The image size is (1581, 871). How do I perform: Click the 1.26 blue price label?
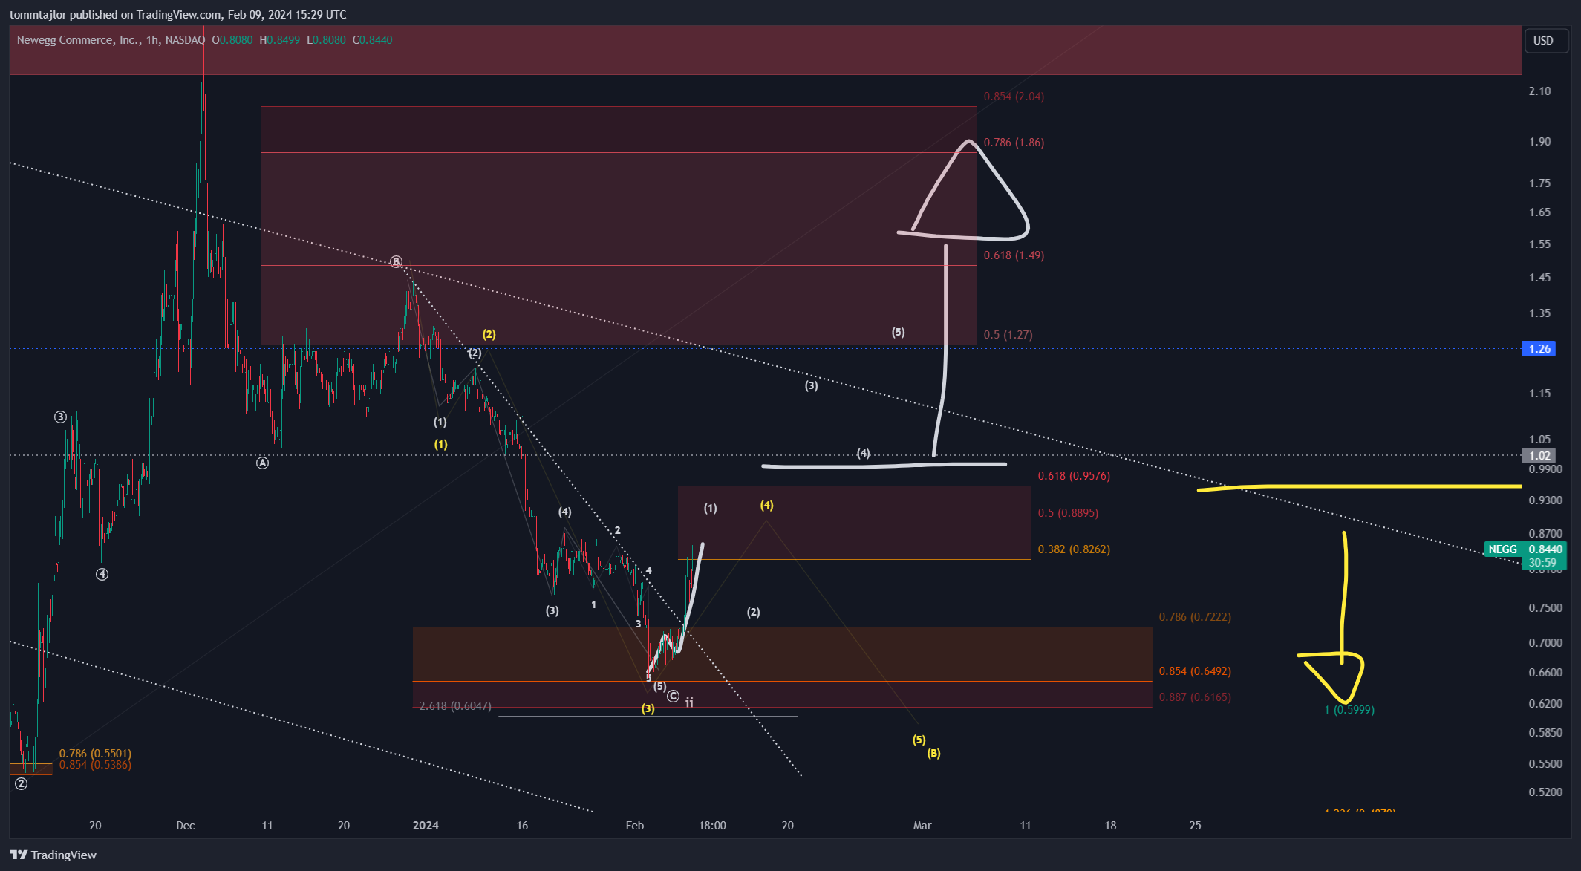pos(1539,348)
